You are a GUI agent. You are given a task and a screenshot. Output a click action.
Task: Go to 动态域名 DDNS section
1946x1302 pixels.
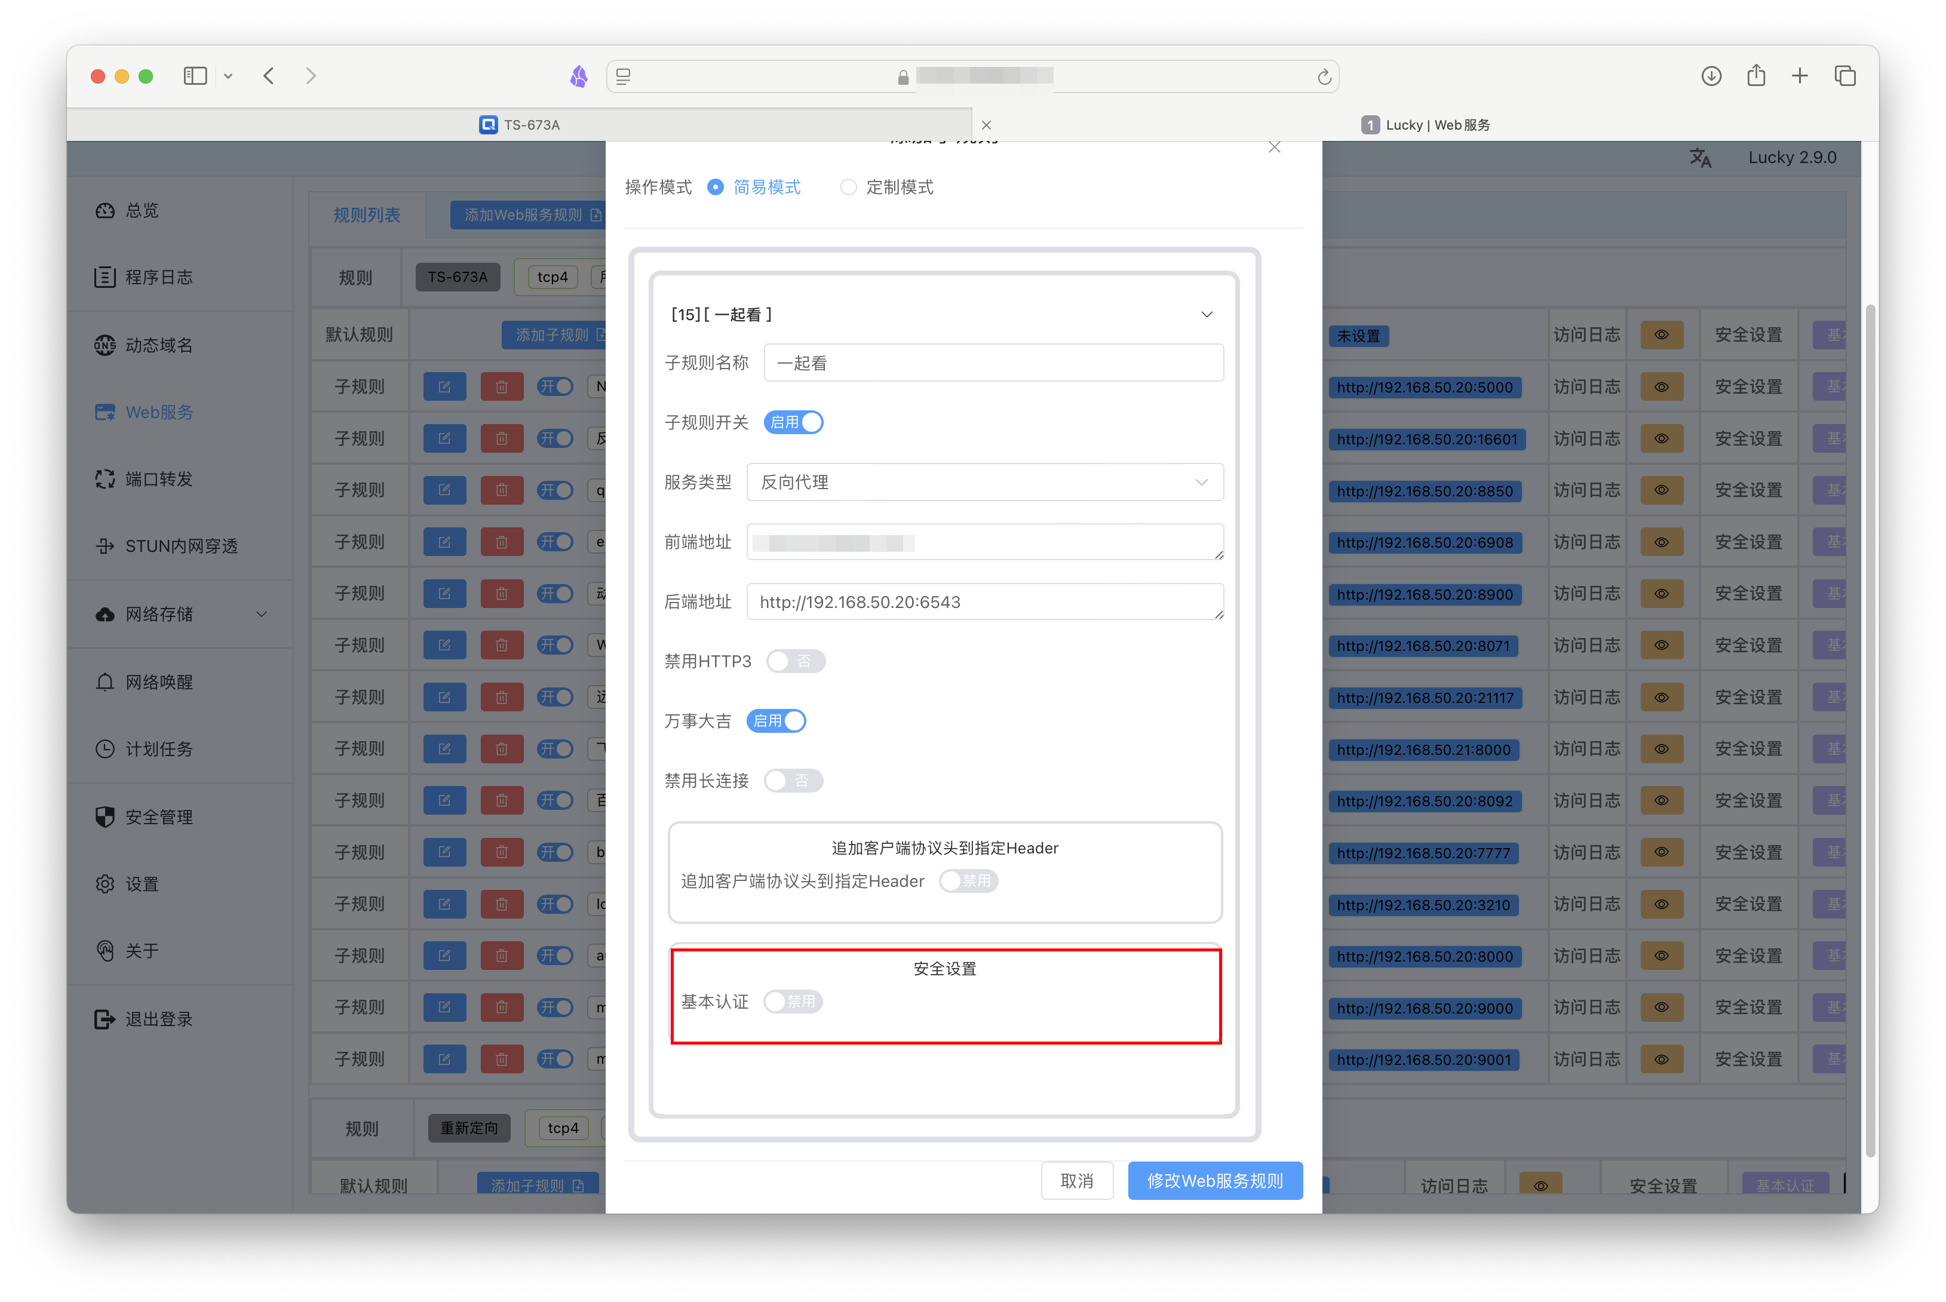coord(143,345)
